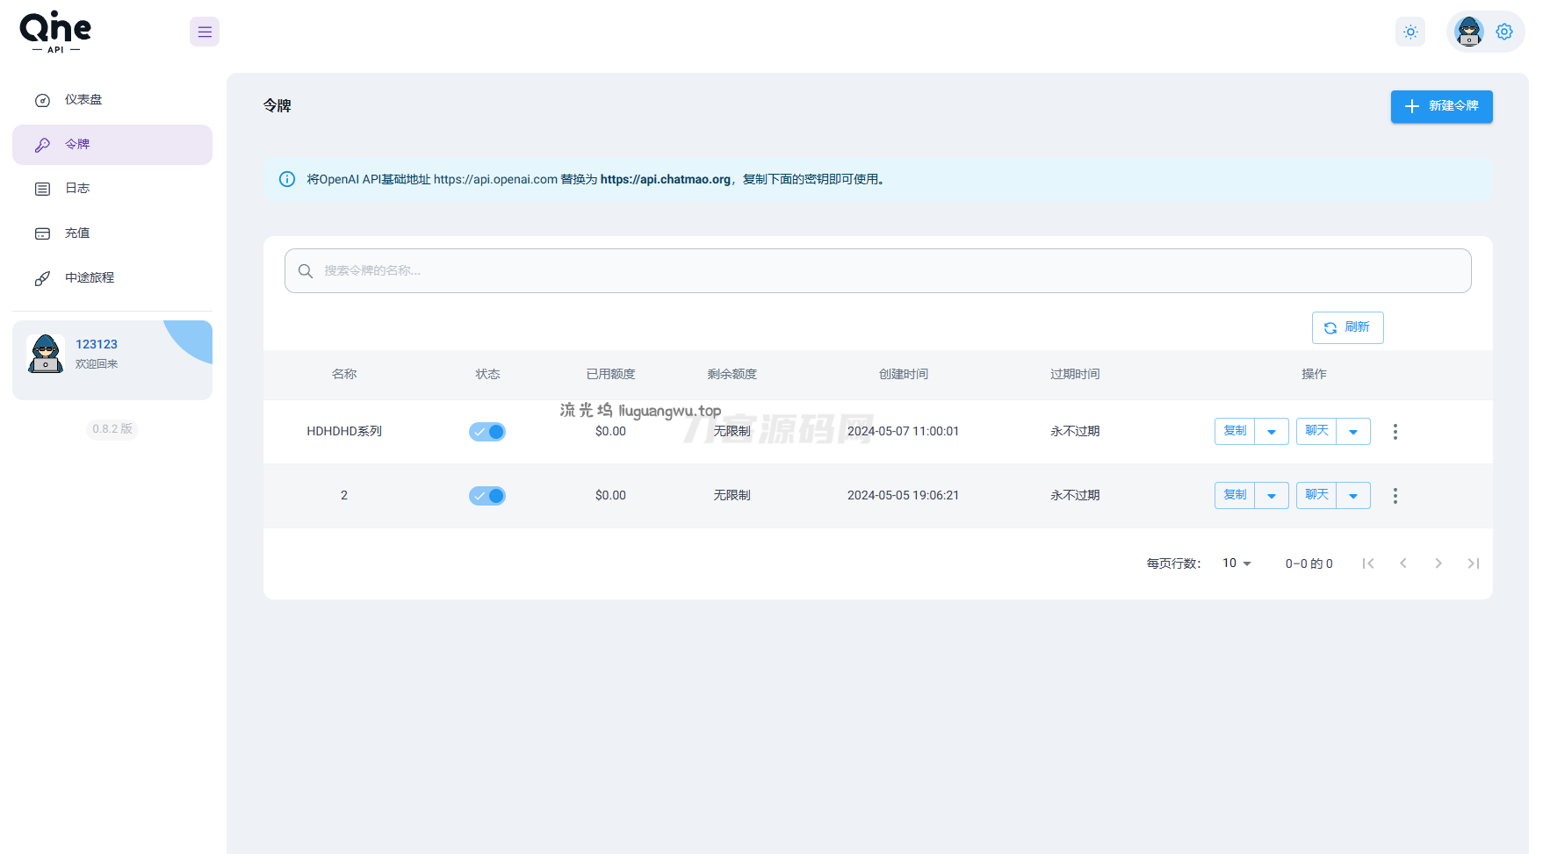Click the hamburger menu icon to collapse sidebar
Screen dimensions: 1543x854
pyautogui.click(x=205, y=32)
